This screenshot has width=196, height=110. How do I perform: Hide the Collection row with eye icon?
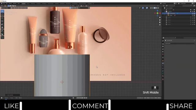(193, 12)
